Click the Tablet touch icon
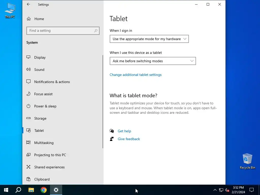Viewport: 260px width, 195px height. point(28,131)
